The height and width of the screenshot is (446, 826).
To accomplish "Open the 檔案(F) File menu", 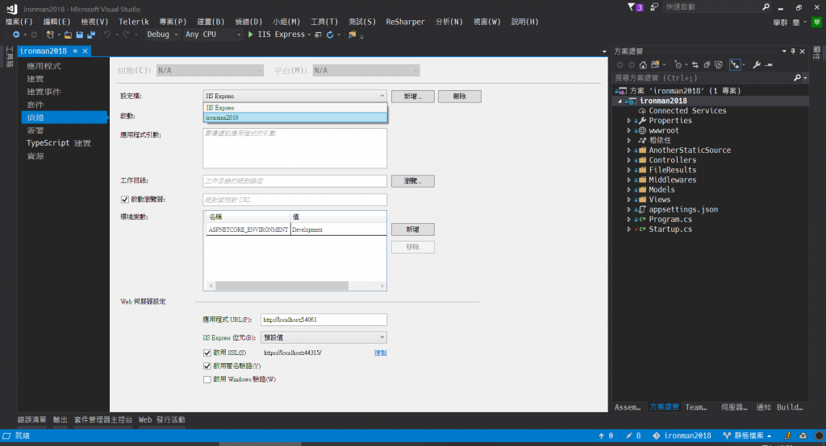I will 19,22.
